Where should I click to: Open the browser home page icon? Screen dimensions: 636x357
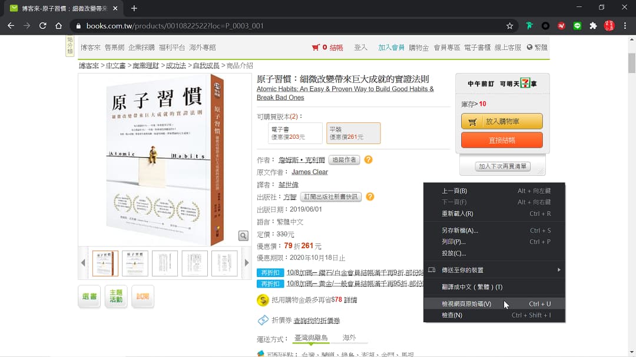click(x=58, y=25)
